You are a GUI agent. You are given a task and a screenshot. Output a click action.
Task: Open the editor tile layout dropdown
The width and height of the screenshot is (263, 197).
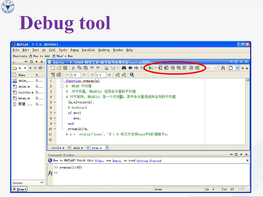coord(237,68)
